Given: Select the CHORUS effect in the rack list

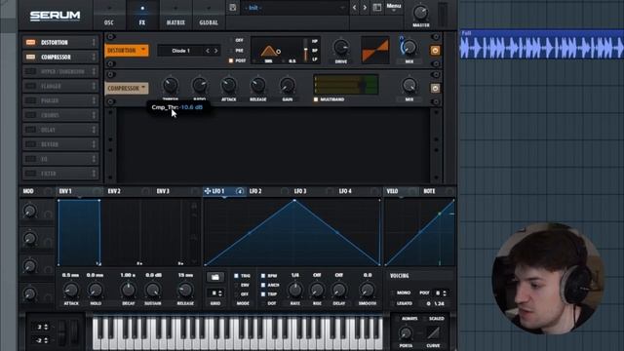Looking at the screenshot, I should point(59,115).
